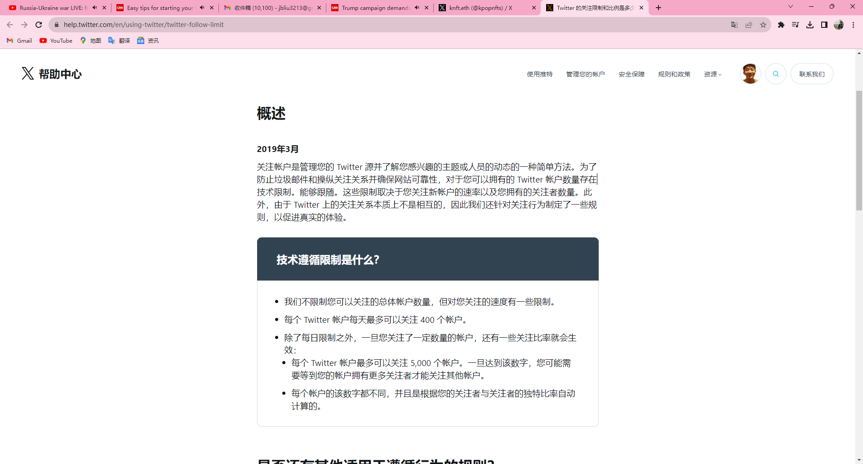
Task: Mute the Easy tips for starting tab
Action: pos(202,8)
